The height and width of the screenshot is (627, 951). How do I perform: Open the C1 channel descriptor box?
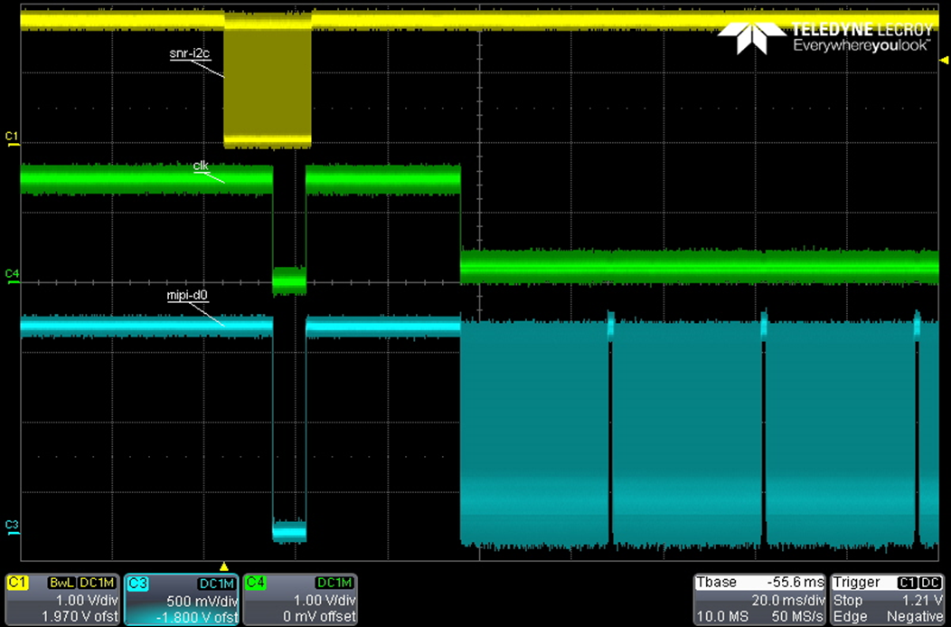tap(61, 599)
